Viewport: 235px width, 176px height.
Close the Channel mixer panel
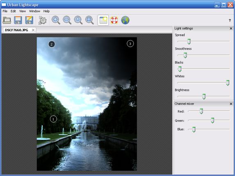[x=231, y=104]
